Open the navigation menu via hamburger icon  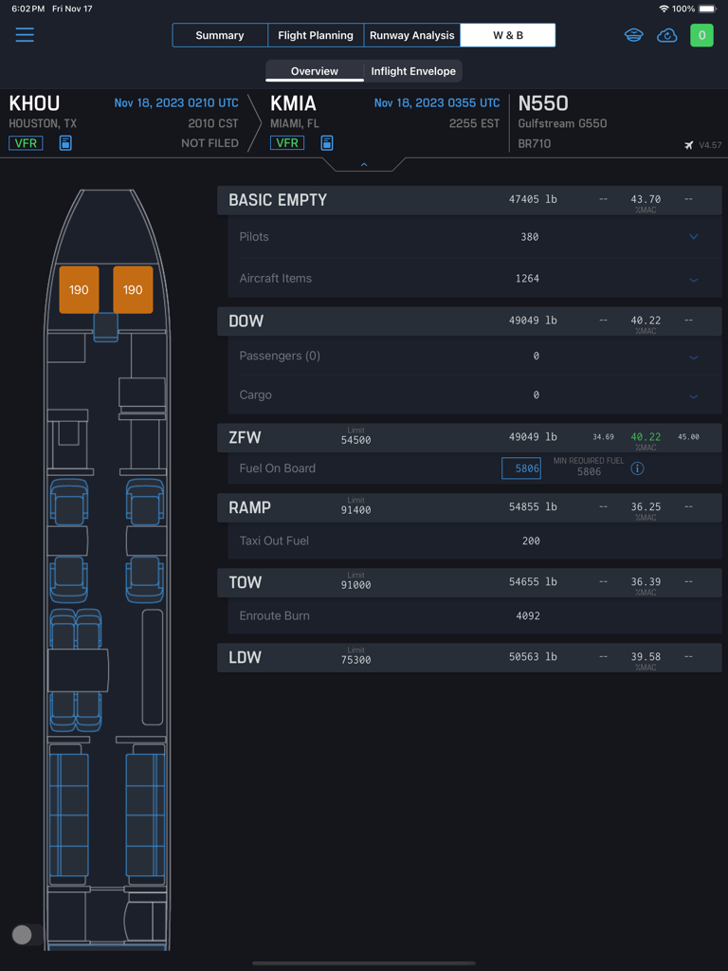(25, 35)
